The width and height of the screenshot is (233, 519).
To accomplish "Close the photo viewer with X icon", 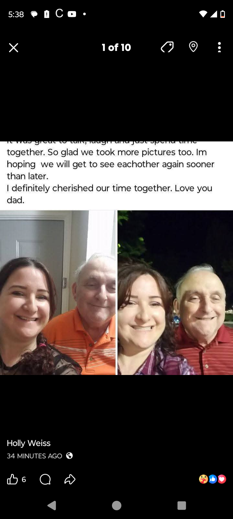I will tap(14, 48).
